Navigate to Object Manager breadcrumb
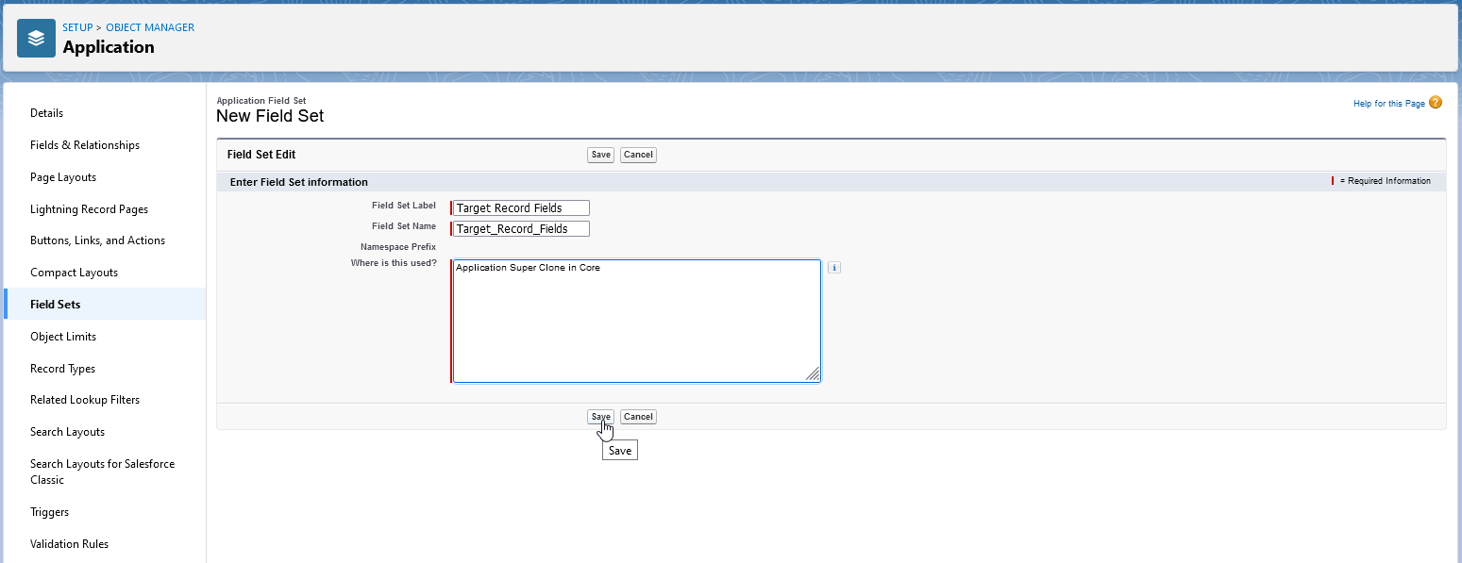 coord(150,27)
